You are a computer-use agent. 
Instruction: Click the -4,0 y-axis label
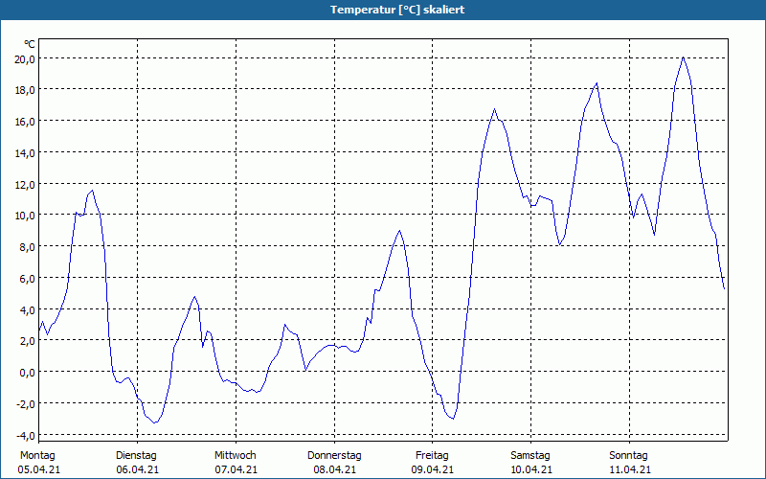point(25,436)
